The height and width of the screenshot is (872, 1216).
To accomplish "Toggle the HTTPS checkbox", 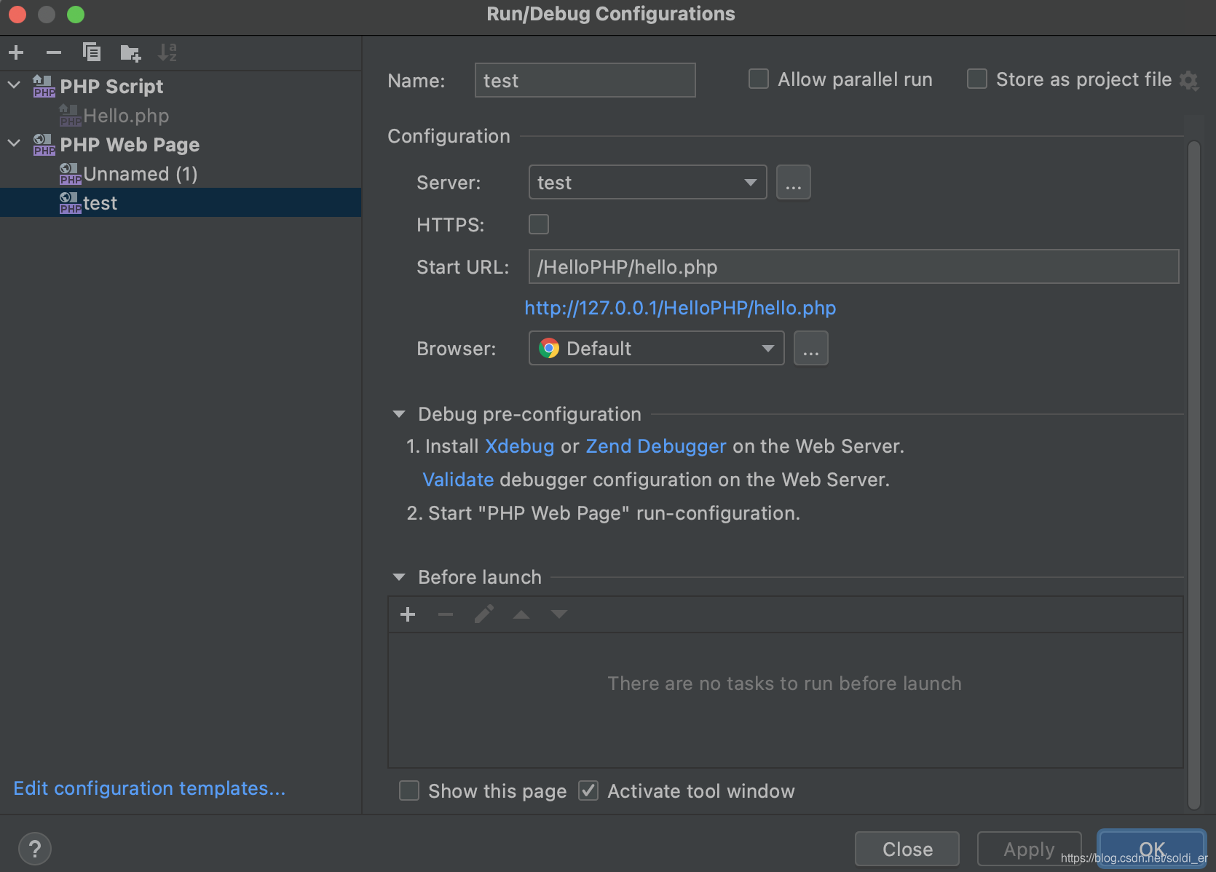I will click(539, 224).
